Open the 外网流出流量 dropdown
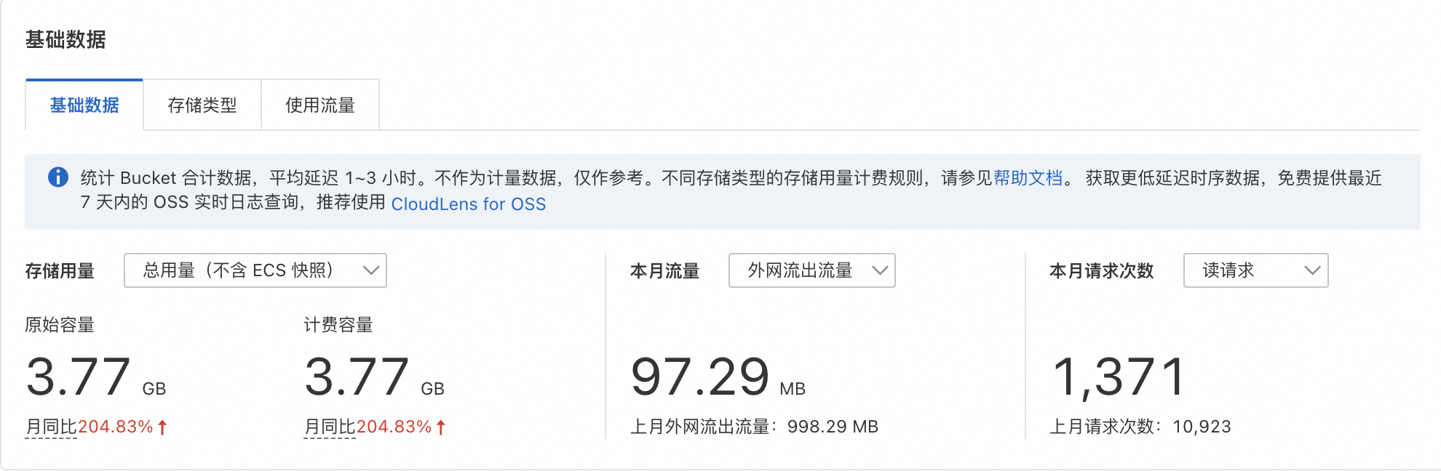 (x=811, y=270)
